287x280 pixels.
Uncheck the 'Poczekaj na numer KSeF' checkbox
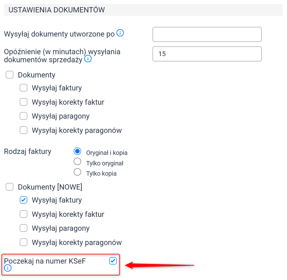113,261
